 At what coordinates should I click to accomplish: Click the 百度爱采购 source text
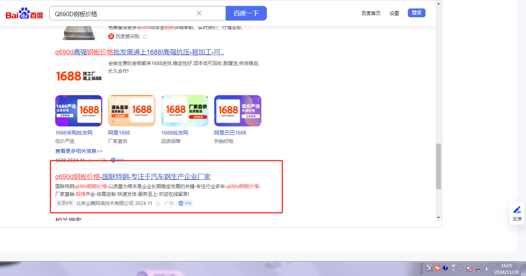pyautogui.click(x=127, y=36)
